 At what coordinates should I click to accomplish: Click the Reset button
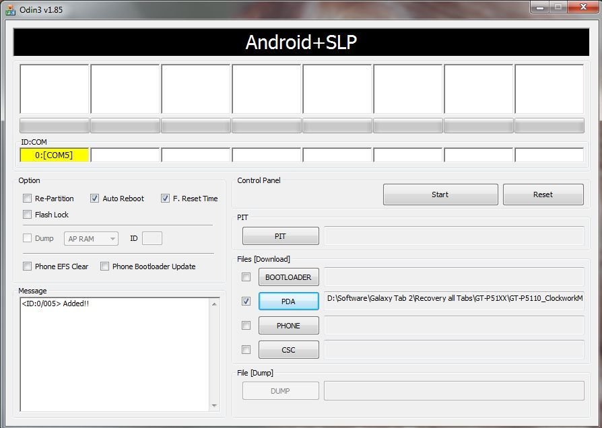point(543,194)
